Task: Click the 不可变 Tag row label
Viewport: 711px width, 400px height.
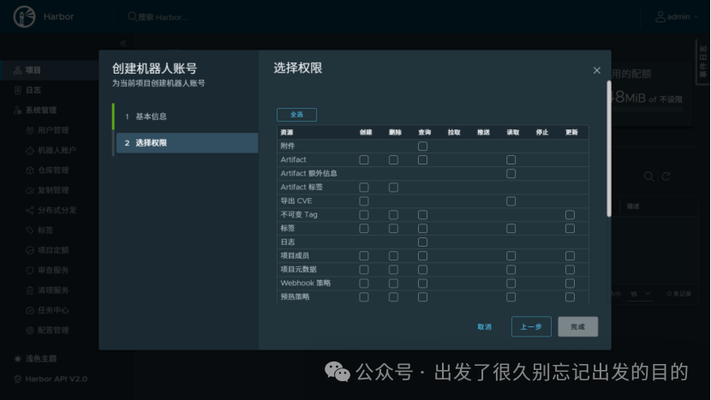Action: 299,214
